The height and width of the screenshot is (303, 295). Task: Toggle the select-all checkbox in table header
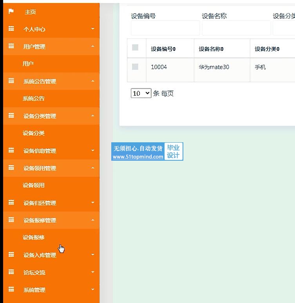click(x=135, y=48)
